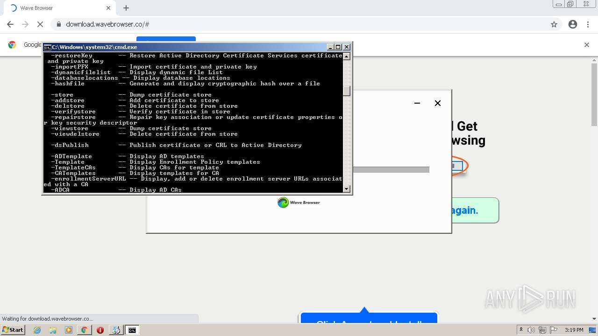Open the Start menu
The image size is (598, 336).
point(13,330)
